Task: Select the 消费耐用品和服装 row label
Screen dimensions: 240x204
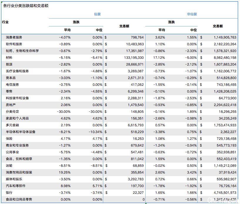Action: coord(19,172)
